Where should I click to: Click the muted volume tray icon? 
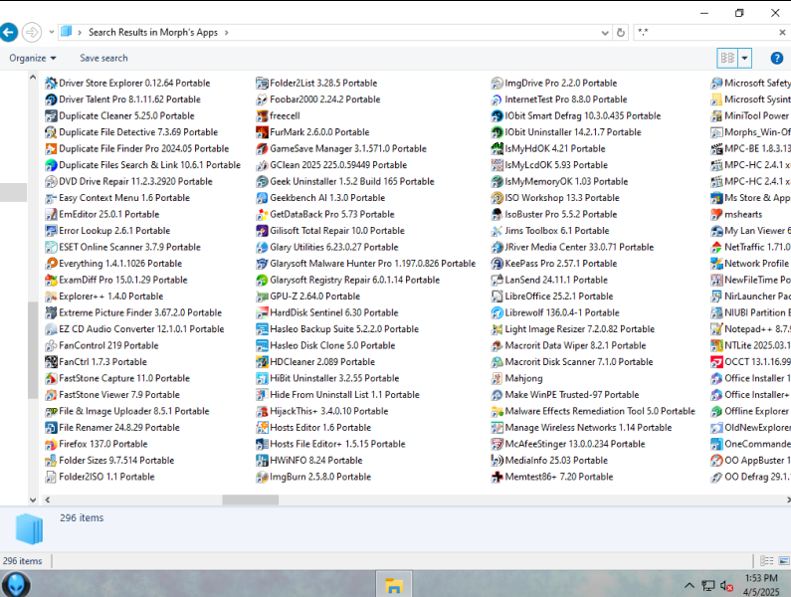click(726, 585)
